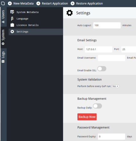This screenshot has height=141, width=136.
Task: Enable the Email Enable SSL toggle
Action: (102, 69)
